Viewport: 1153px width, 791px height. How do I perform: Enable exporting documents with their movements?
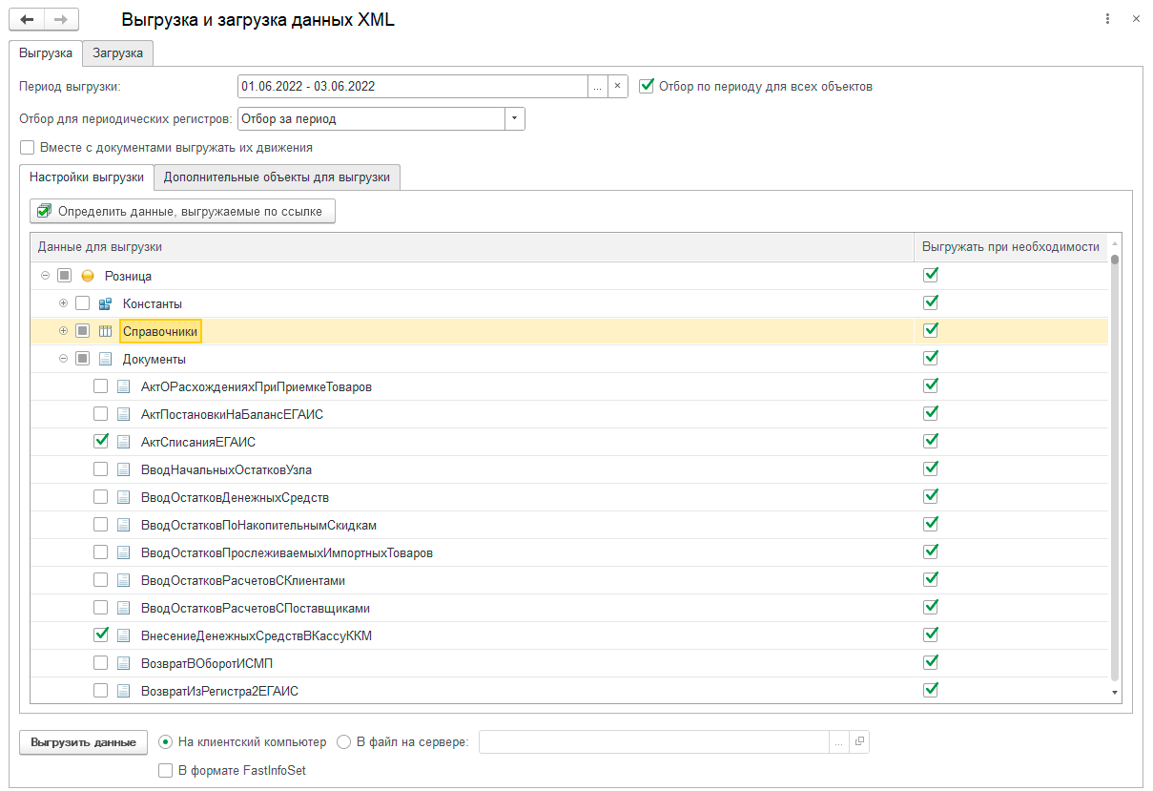tap(28, 148)
